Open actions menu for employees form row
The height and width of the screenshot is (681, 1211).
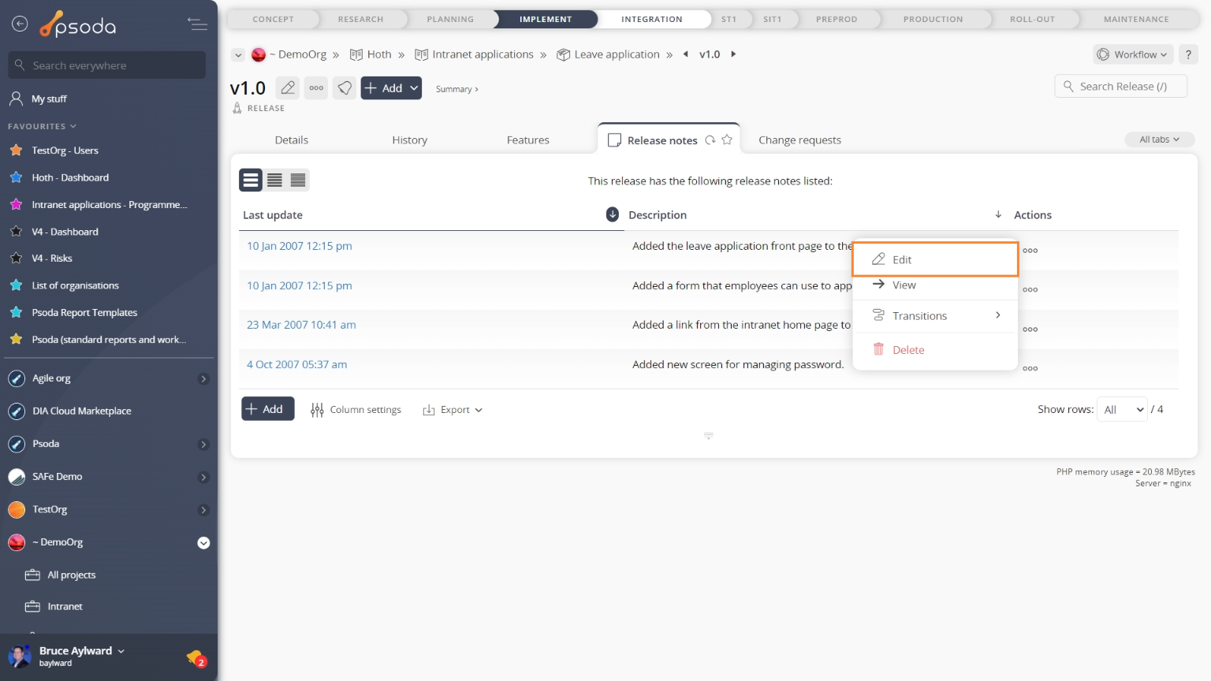pos(1030,290)
